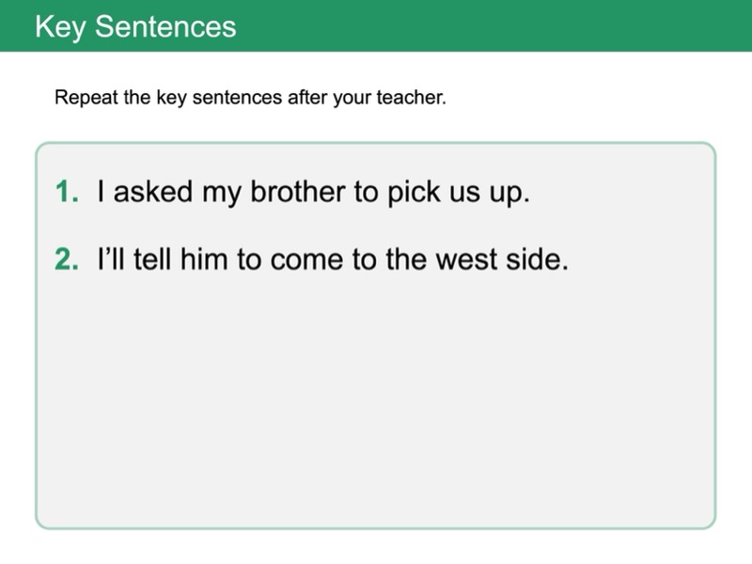The image size is (752, 564).
Task: Click the "Key Sentences" heading title
Action: (135, 26)
